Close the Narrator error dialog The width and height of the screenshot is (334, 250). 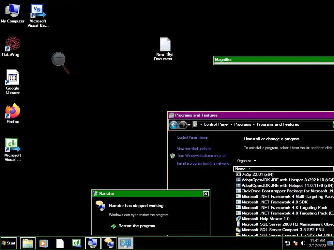click(205, 194)
